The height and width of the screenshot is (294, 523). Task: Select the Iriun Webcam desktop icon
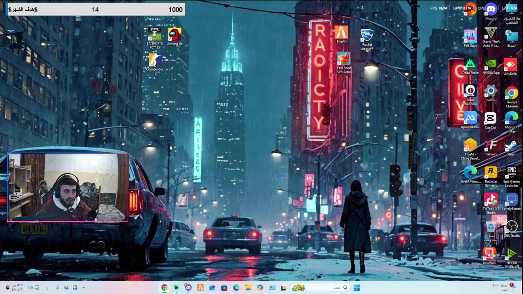point(470,95)
